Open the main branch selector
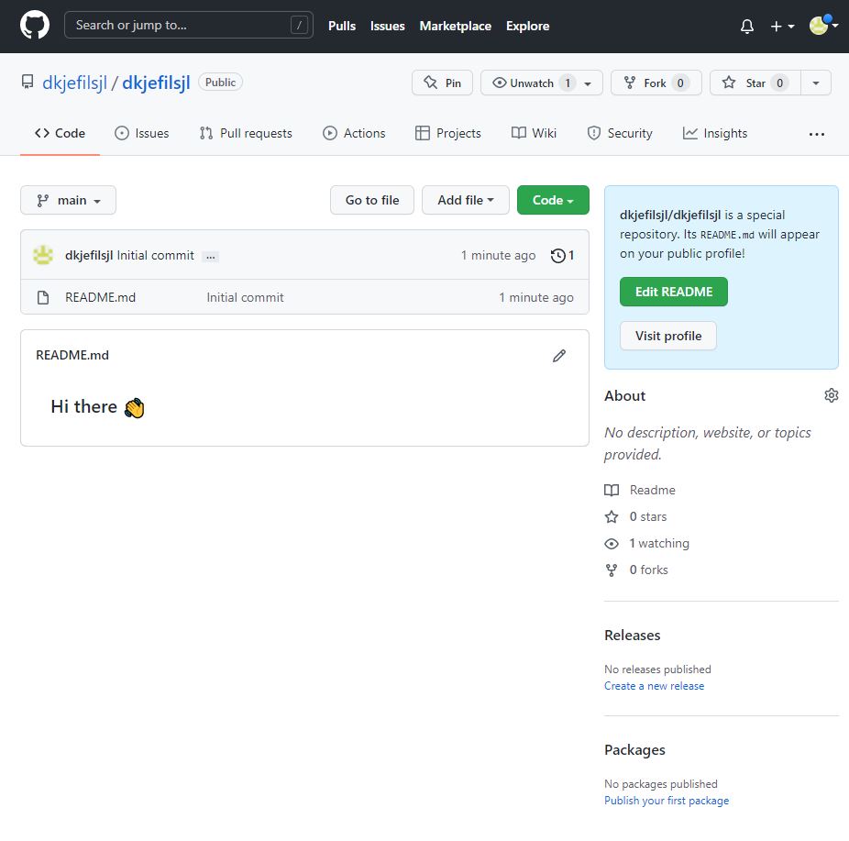Image resolution: width=849 pixels, height=841 pixels. point(68,200)
